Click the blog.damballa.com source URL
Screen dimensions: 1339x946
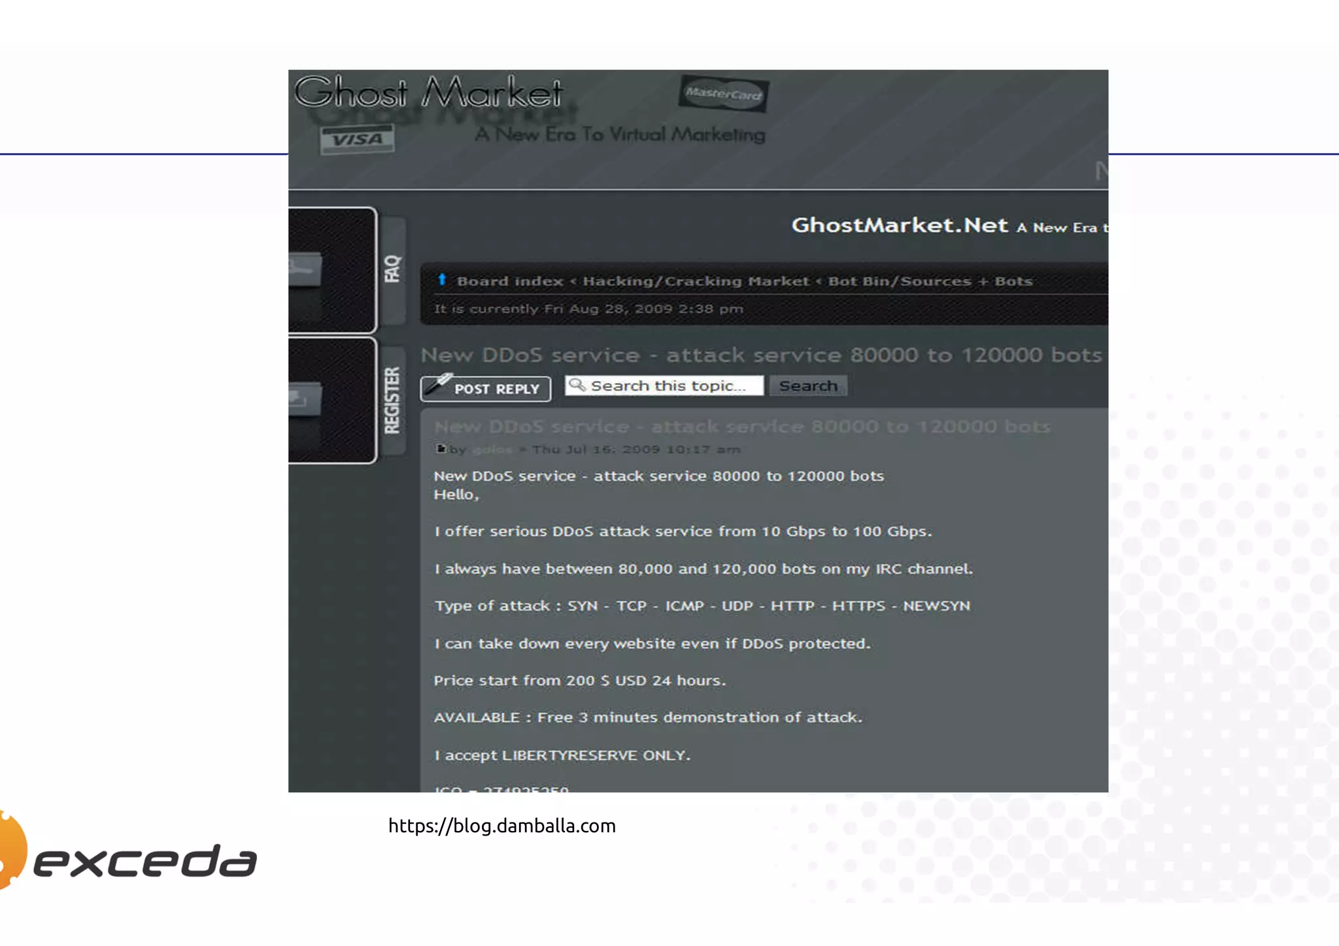coord(501,826)
